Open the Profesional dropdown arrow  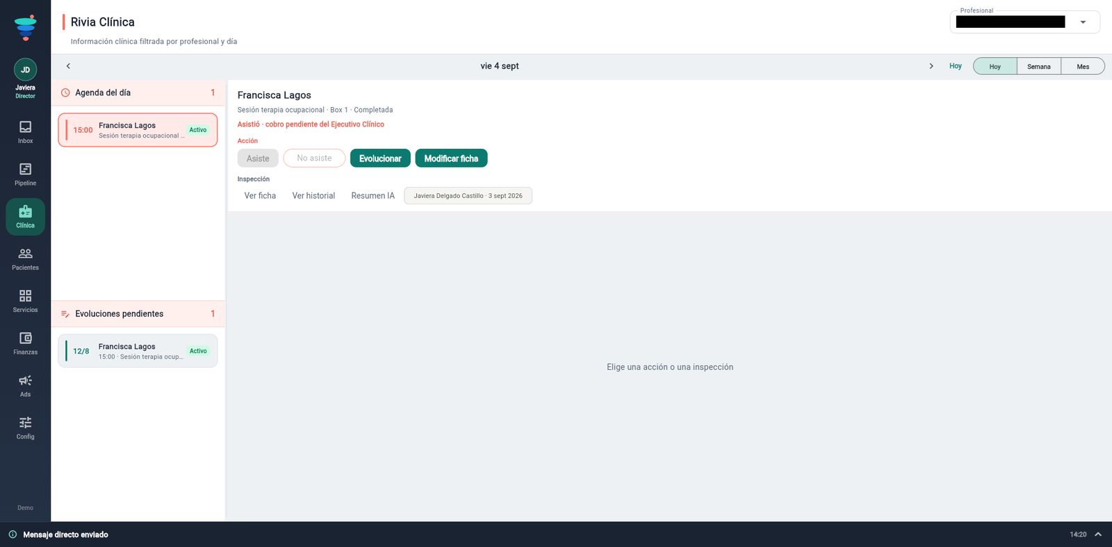coord(1083,22)
